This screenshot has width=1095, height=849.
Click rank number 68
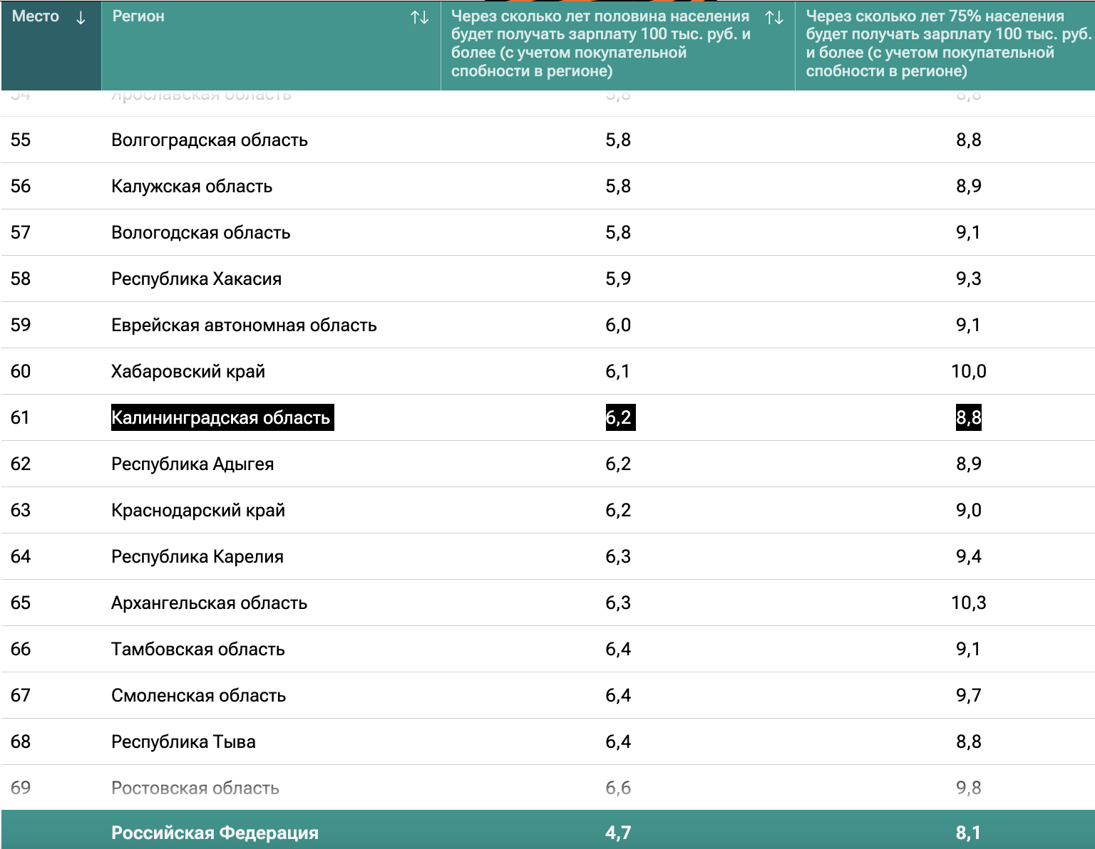[21, 741]
